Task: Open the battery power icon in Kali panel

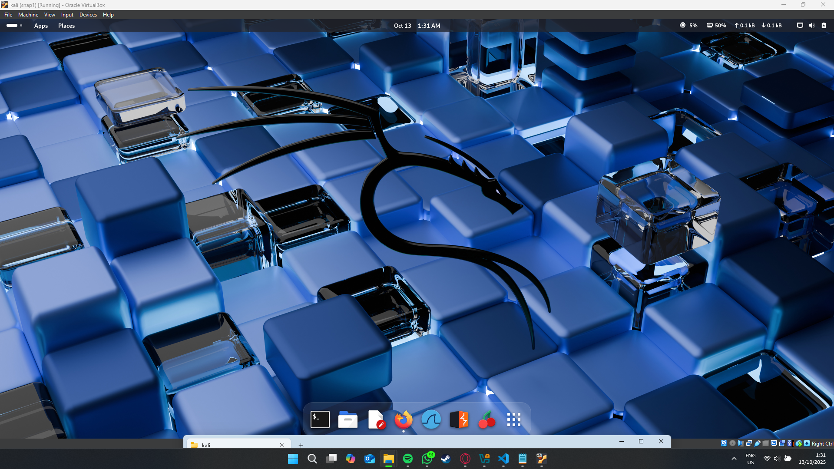Action: click(824, 25)
